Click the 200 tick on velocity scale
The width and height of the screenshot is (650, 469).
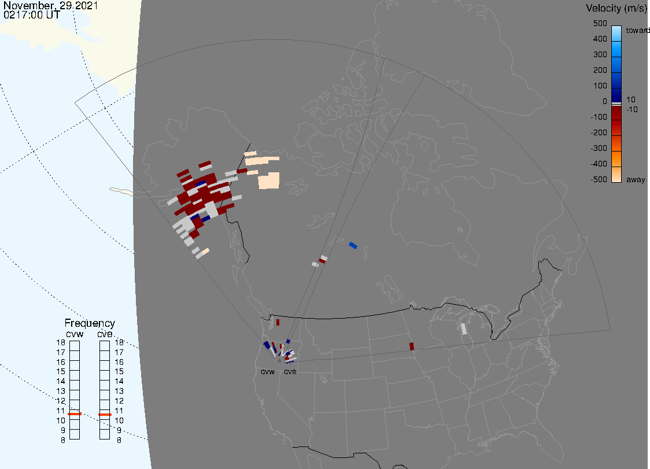coord(600,70)
